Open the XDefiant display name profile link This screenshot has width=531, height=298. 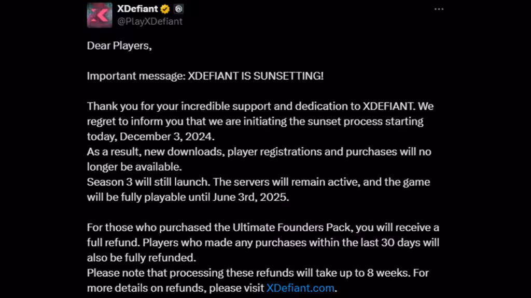[137, 9]
